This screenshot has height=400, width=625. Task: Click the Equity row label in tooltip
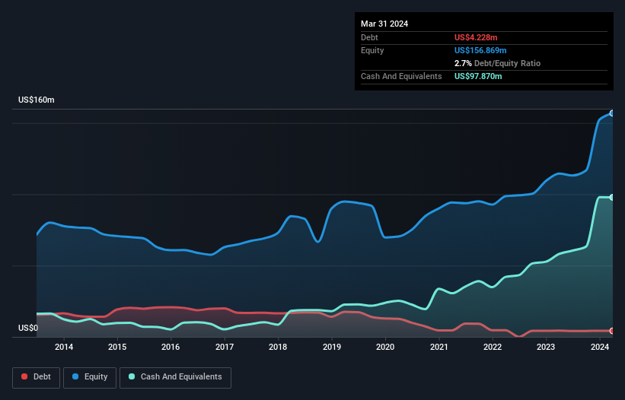click(372, 50)
